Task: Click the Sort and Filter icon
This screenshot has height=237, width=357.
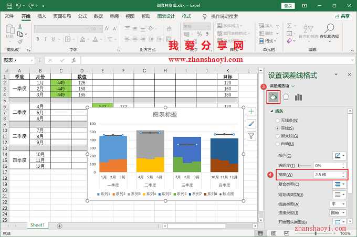Action: [x=309, y=28]
